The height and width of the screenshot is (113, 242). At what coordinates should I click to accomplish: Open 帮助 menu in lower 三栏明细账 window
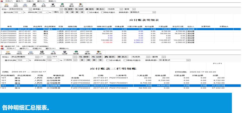64,49
